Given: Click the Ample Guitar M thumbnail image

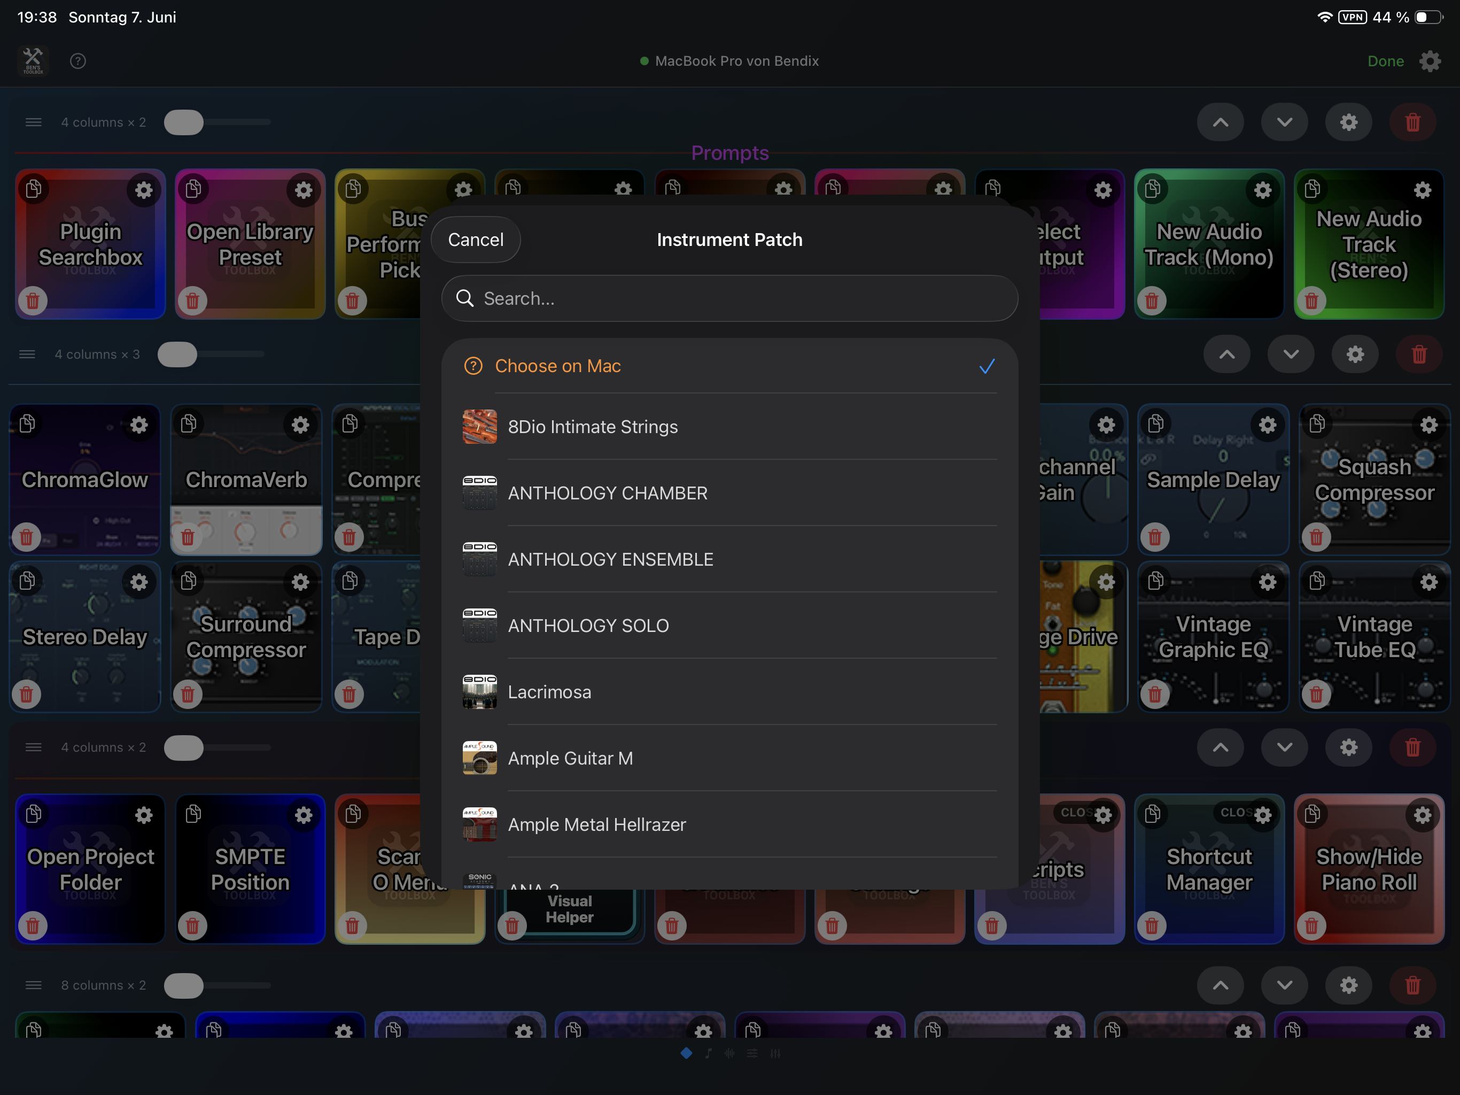Looking at the screenshot, I should (x=480, y=758).
